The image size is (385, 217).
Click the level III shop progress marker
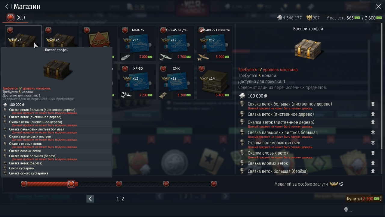pos(119,184)
